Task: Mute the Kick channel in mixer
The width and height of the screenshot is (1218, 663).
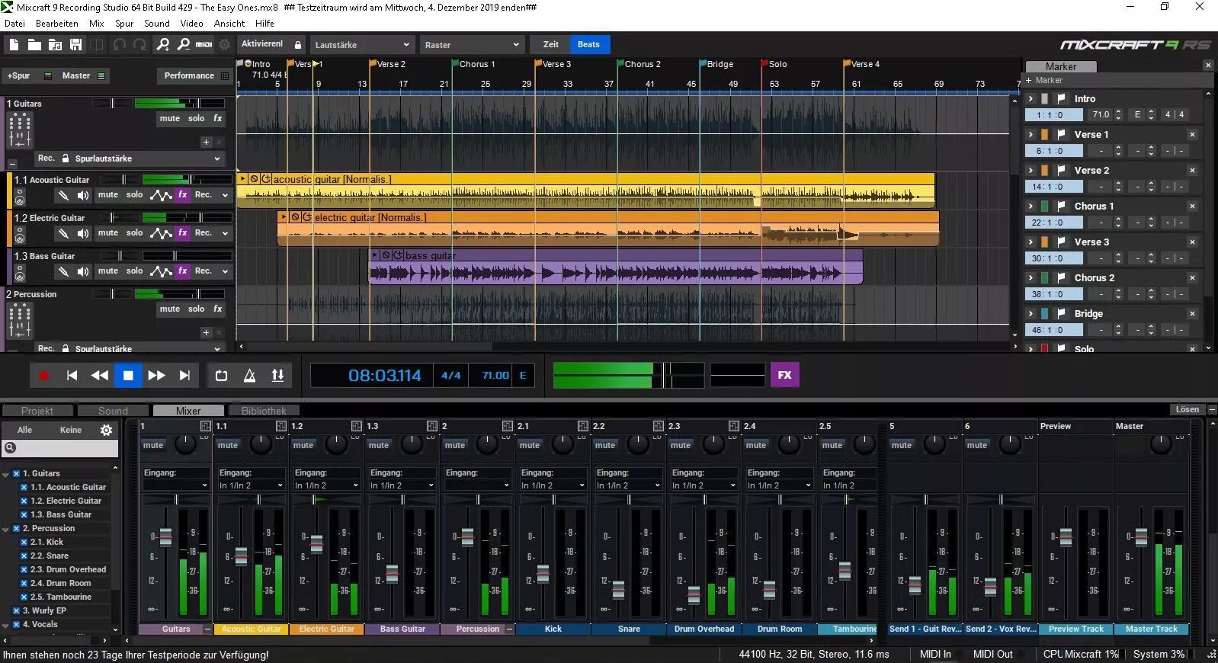Action: coord(530,445)
